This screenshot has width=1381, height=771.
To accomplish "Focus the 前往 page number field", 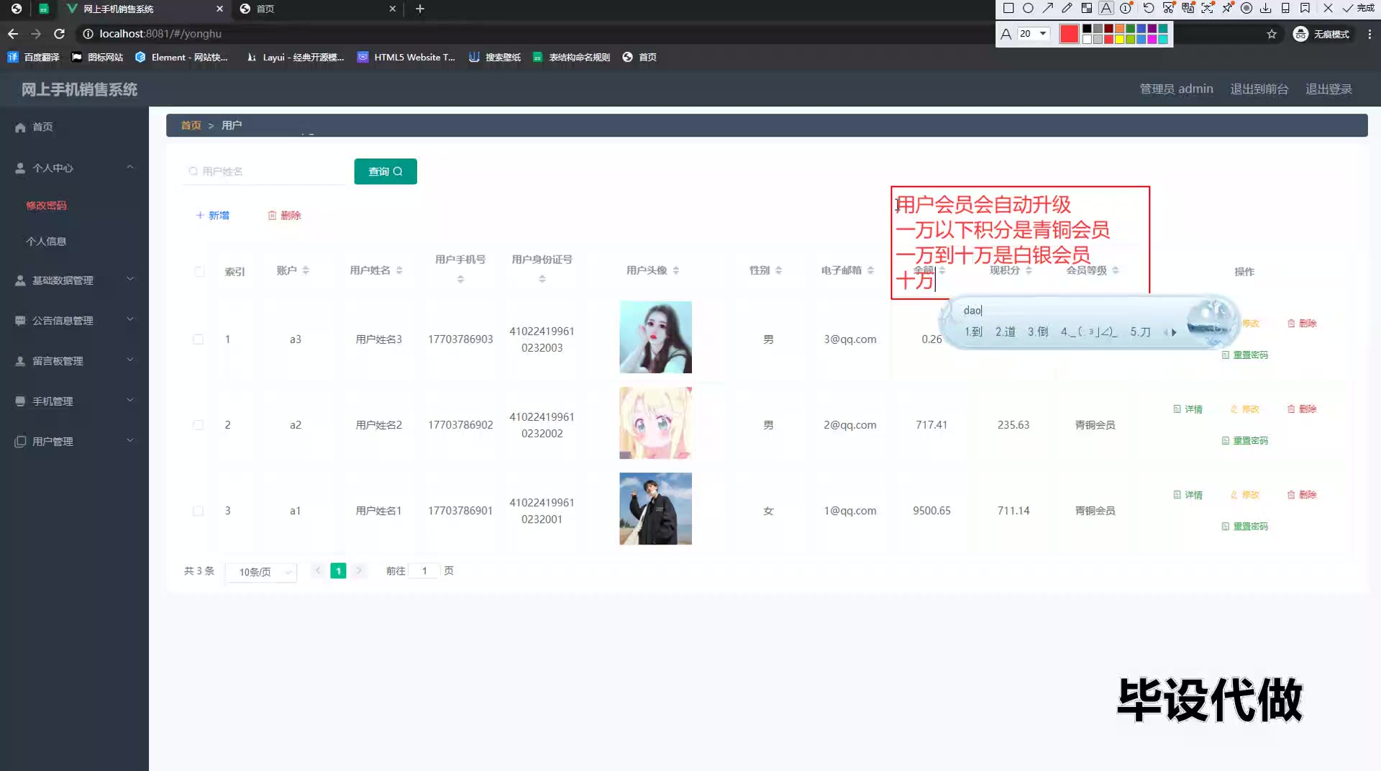I will click(424, 570).
